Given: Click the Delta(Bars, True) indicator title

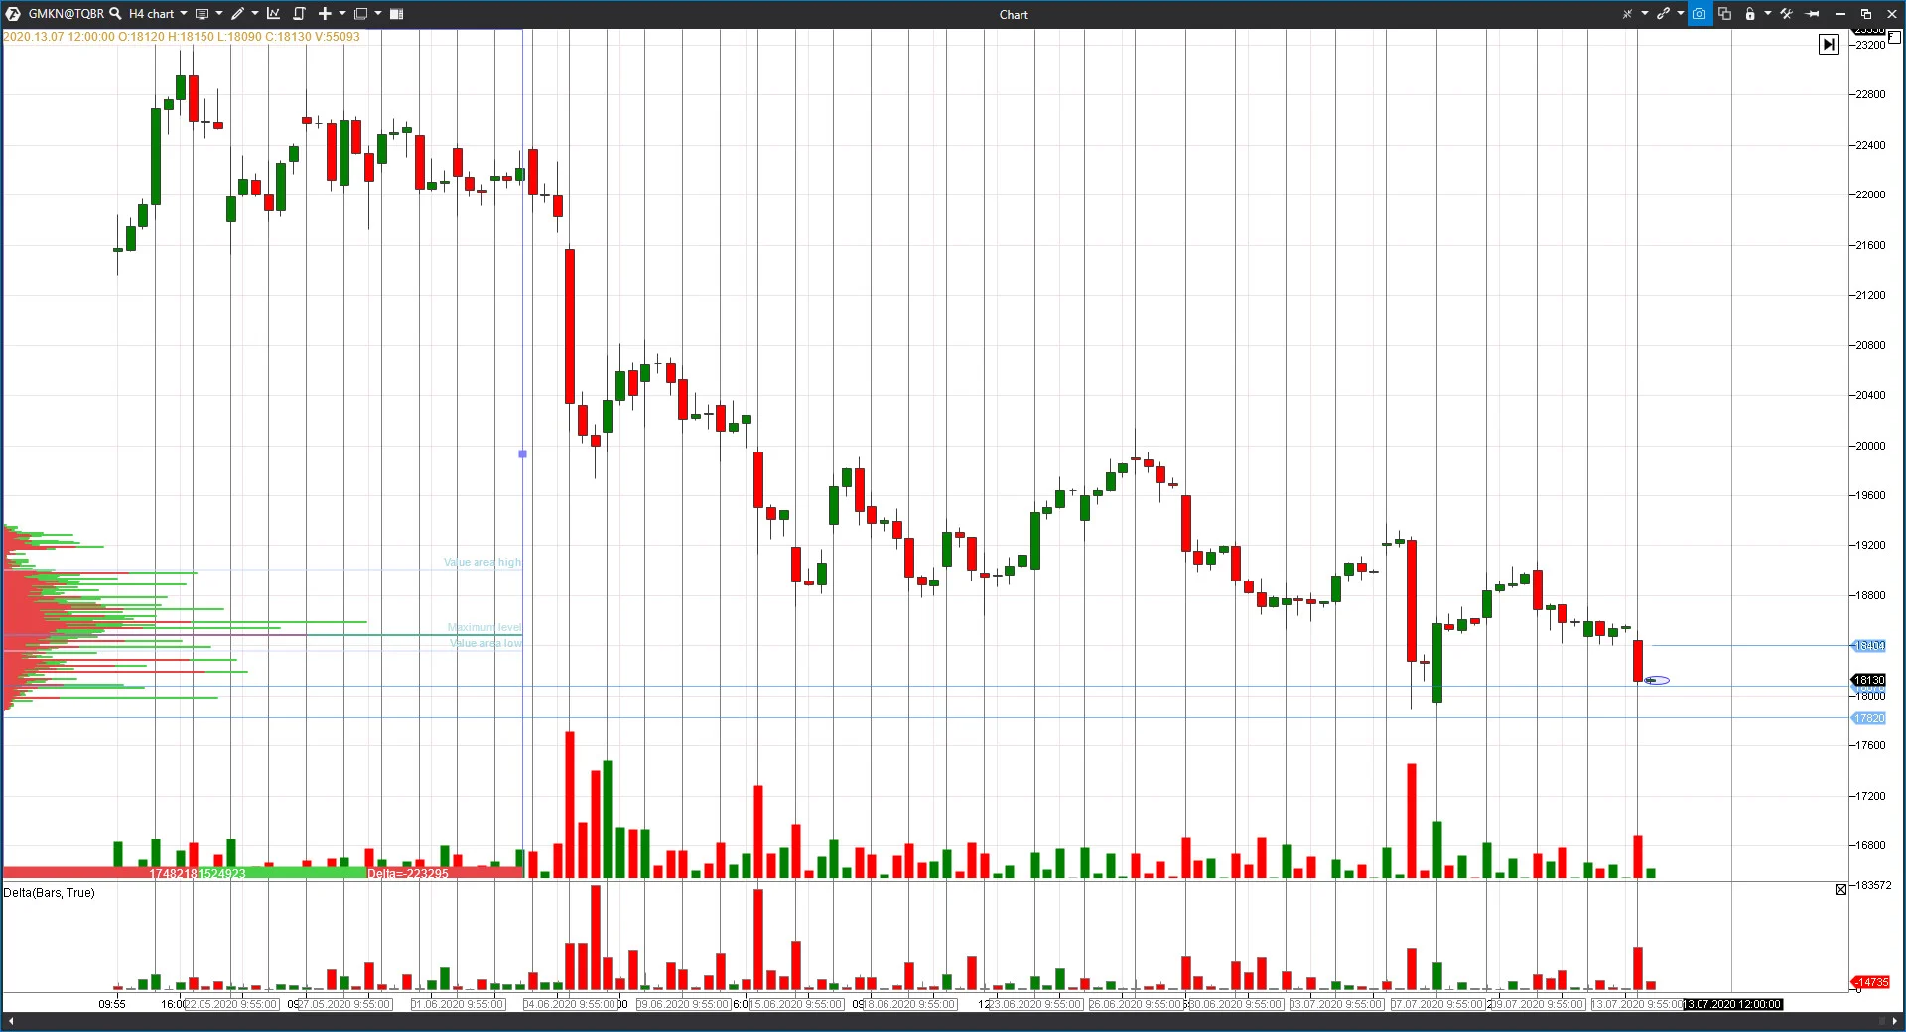Looking at the screenshot, I should point(50,893).
